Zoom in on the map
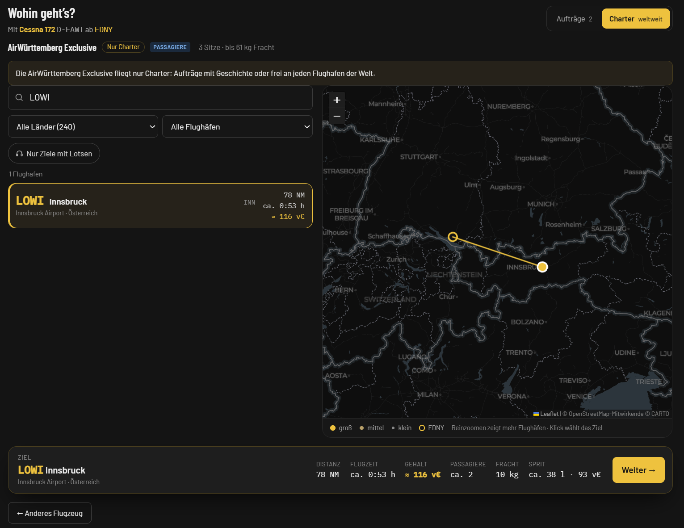 tap(337, 100)
